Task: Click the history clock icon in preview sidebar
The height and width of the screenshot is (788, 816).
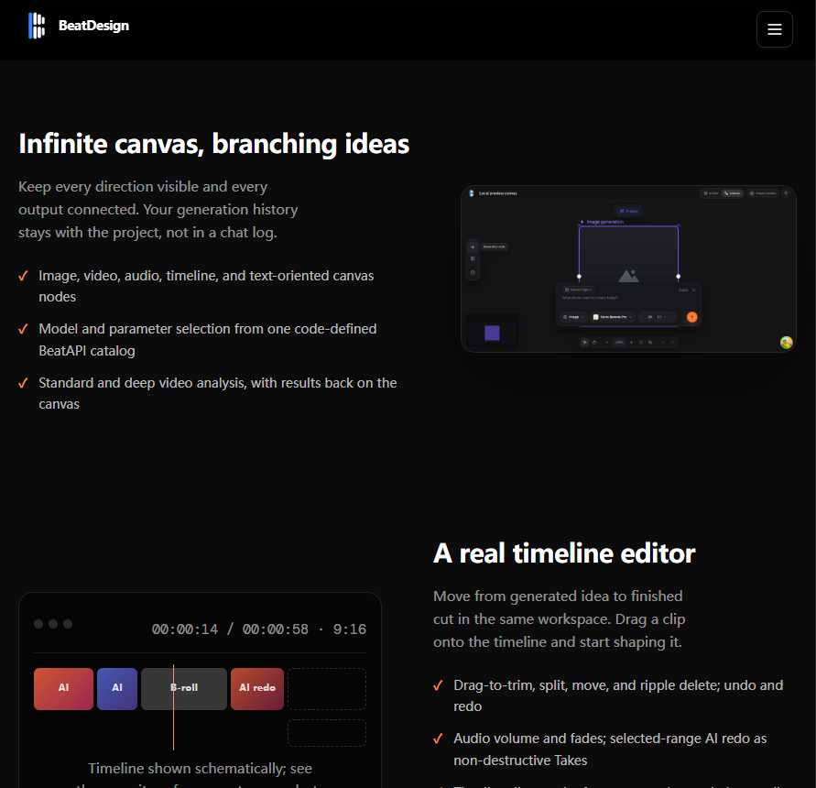Action: (x=473, y=272)
